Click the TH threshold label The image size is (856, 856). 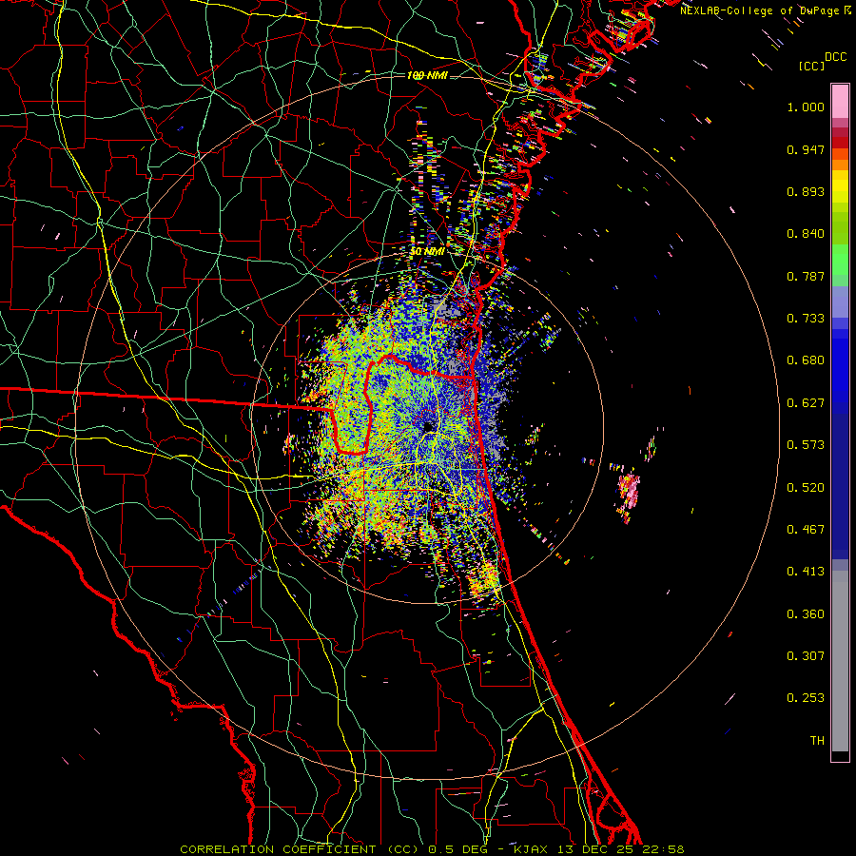[x=817, y=741]
